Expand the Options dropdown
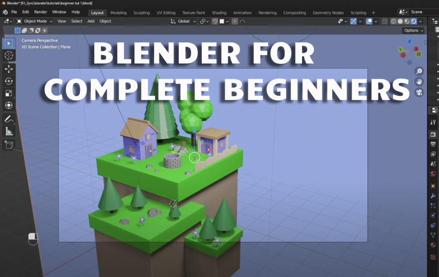 click(x=413, y=30)
